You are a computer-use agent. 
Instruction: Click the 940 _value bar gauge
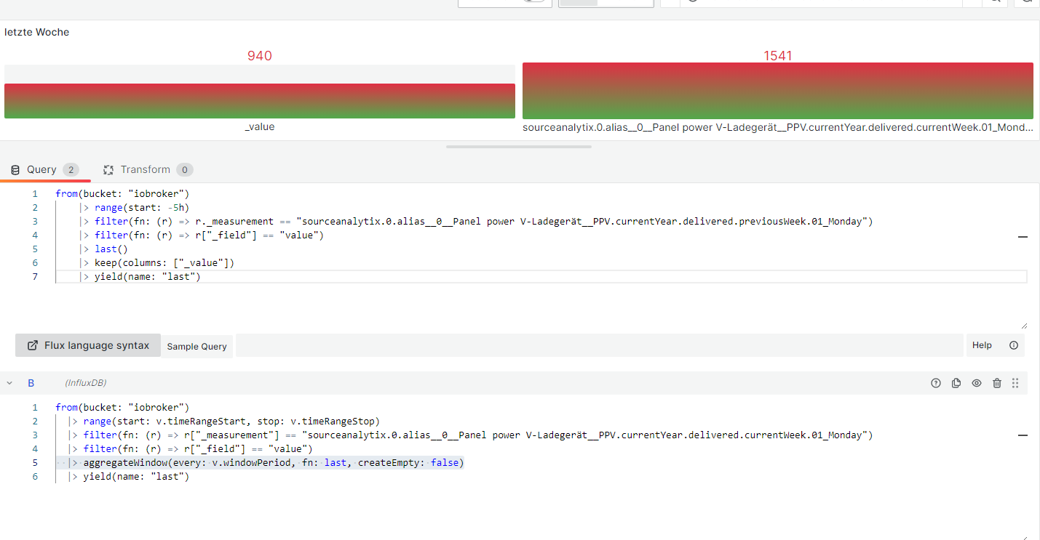pos(260,100)
